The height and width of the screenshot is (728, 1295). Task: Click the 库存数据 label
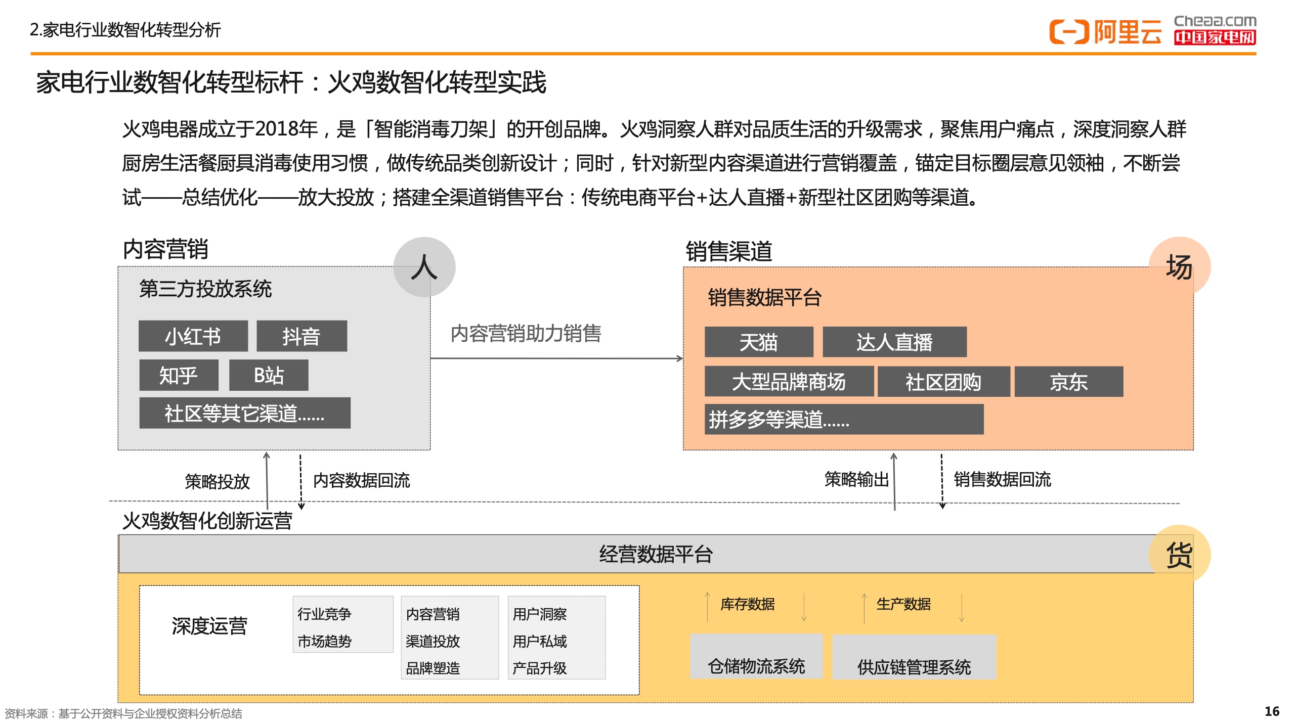[748, 604]
